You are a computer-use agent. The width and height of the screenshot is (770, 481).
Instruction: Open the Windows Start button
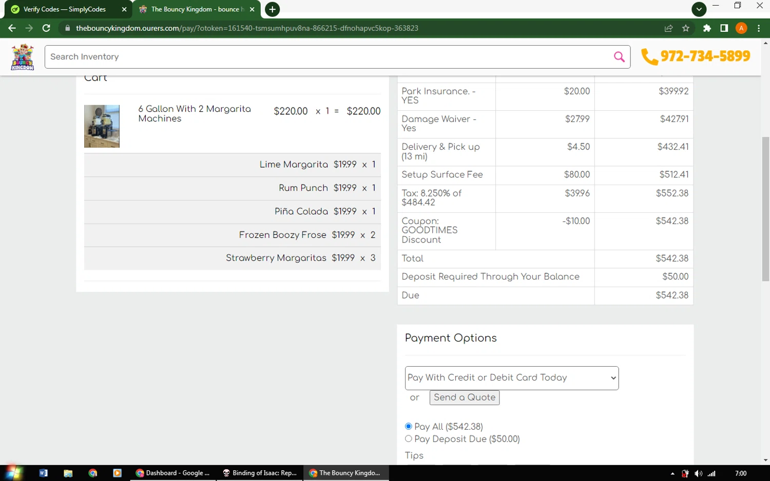coord(14,473)
